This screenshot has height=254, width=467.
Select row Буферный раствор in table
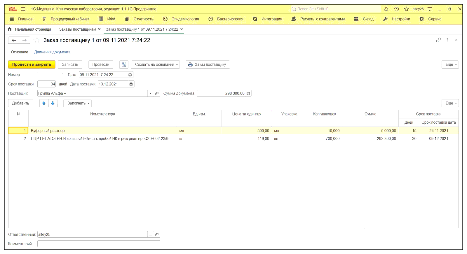pos(233,131)
